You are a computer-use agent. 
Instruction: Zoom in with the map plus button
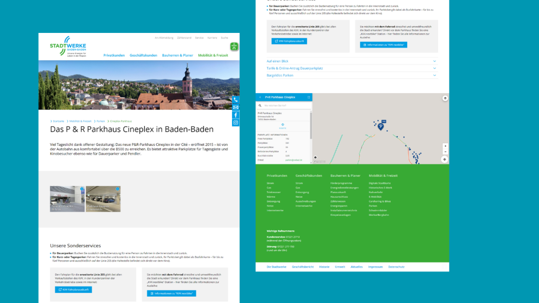click(445, 146)
